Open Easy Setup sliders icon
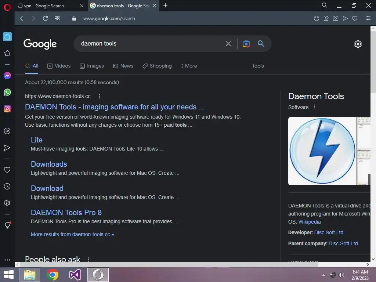The height and width of the screenshot is (282, 376). coord(368,18)
